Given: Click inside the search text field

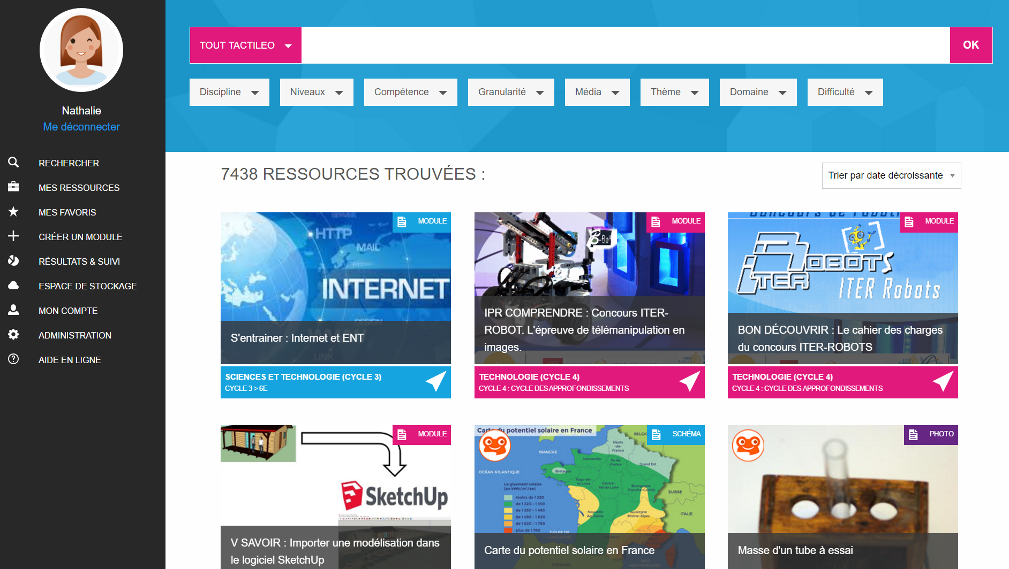Looking at the screenshot, I should (x=625, y=45).
